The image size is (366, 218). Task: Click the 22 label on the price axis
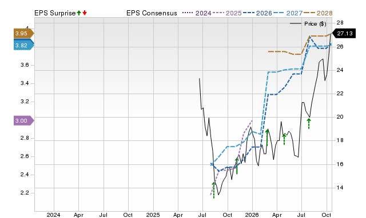(x=340, y=94)
